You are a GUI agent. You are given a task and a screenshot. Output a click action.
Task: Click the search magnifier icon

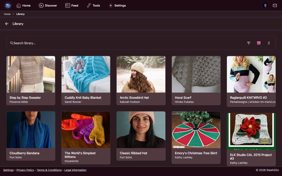click(12, 43)
